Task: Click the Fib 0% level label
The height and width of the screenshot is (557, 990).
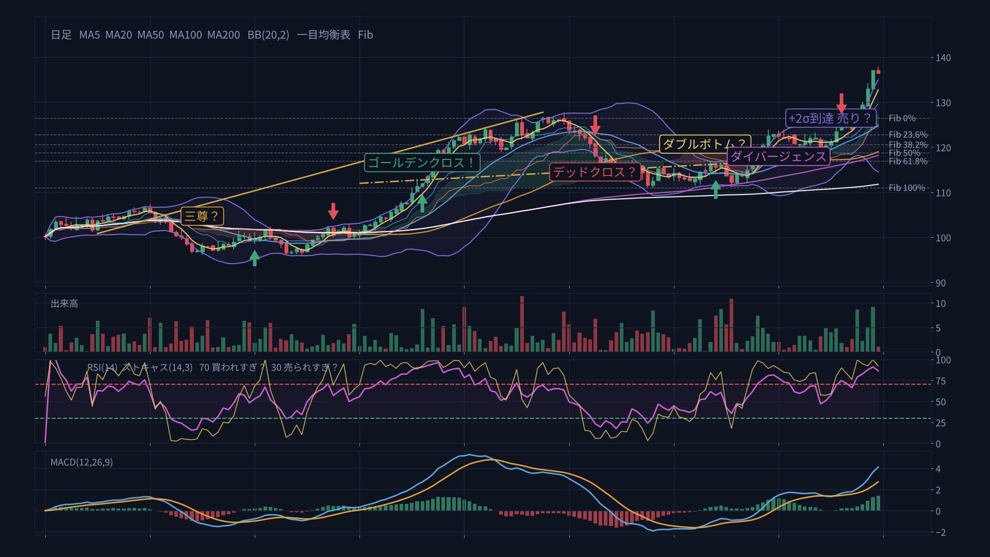Action: [902, 118]
